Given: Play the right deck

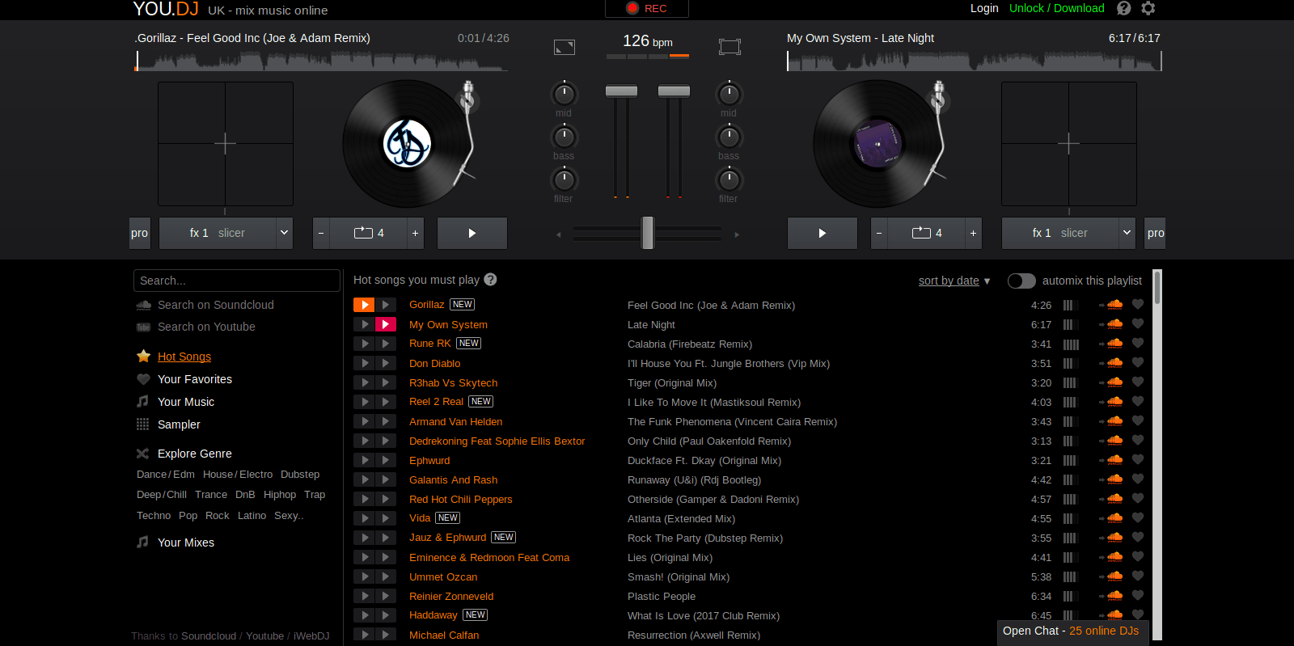Looking at the screenshot, I should pos(822,233).
